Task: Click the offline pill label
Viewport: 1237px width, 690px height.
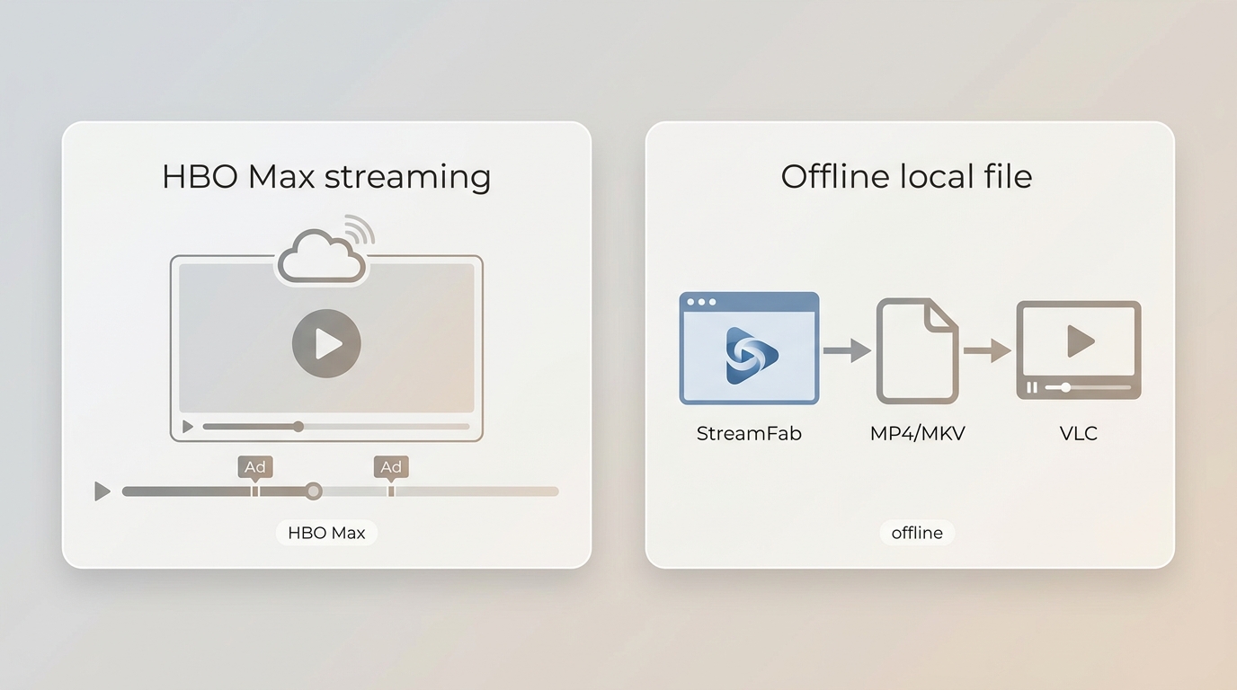Action: click(917, 533)
